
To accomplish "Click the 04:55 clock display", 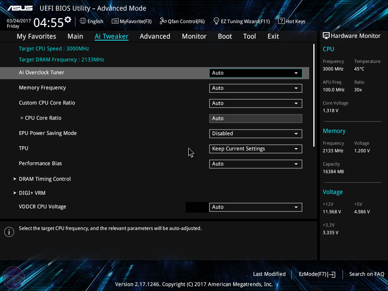I will [49, 22].
